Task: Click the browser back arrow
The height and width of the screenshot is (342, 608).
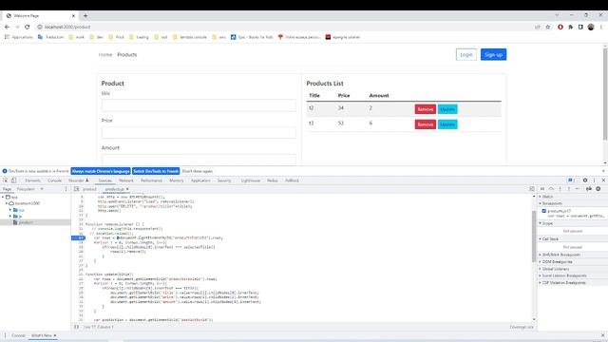Action: tap(7, 27)
